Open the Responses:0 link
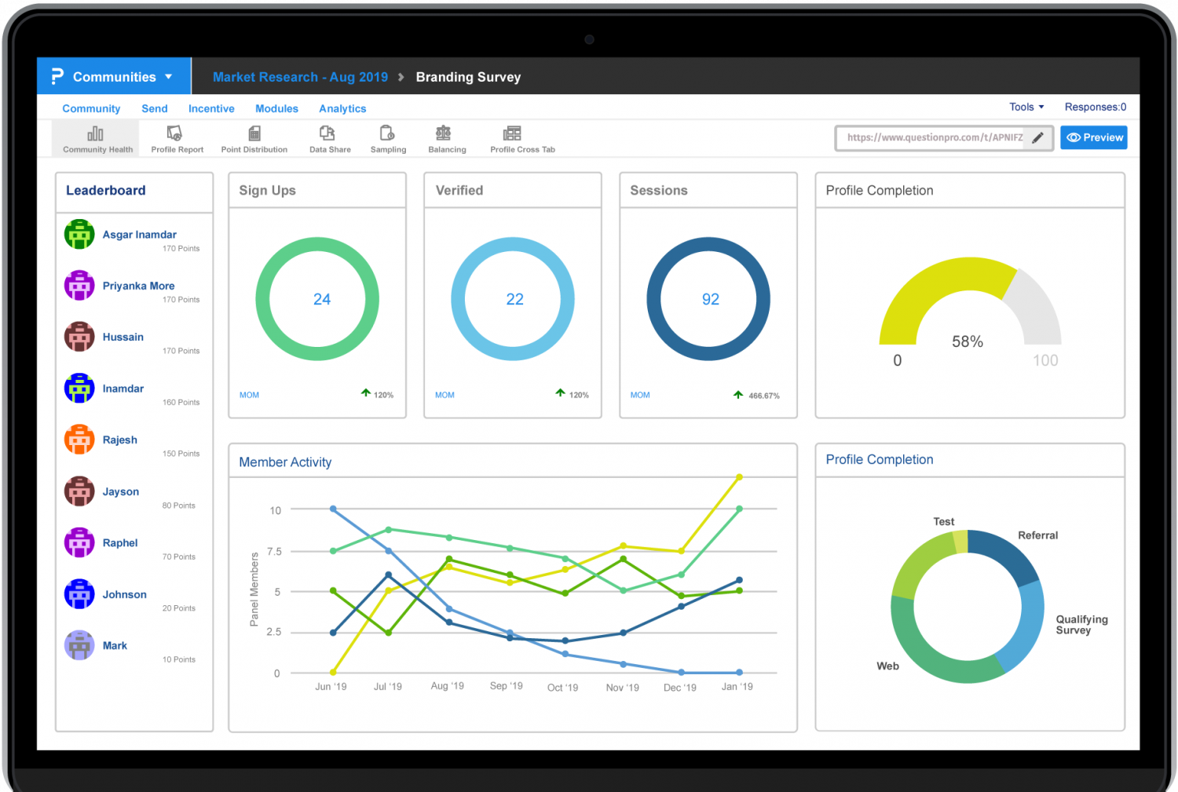The width and height of the screenshot is (1178, 792). pos(1095,107)
